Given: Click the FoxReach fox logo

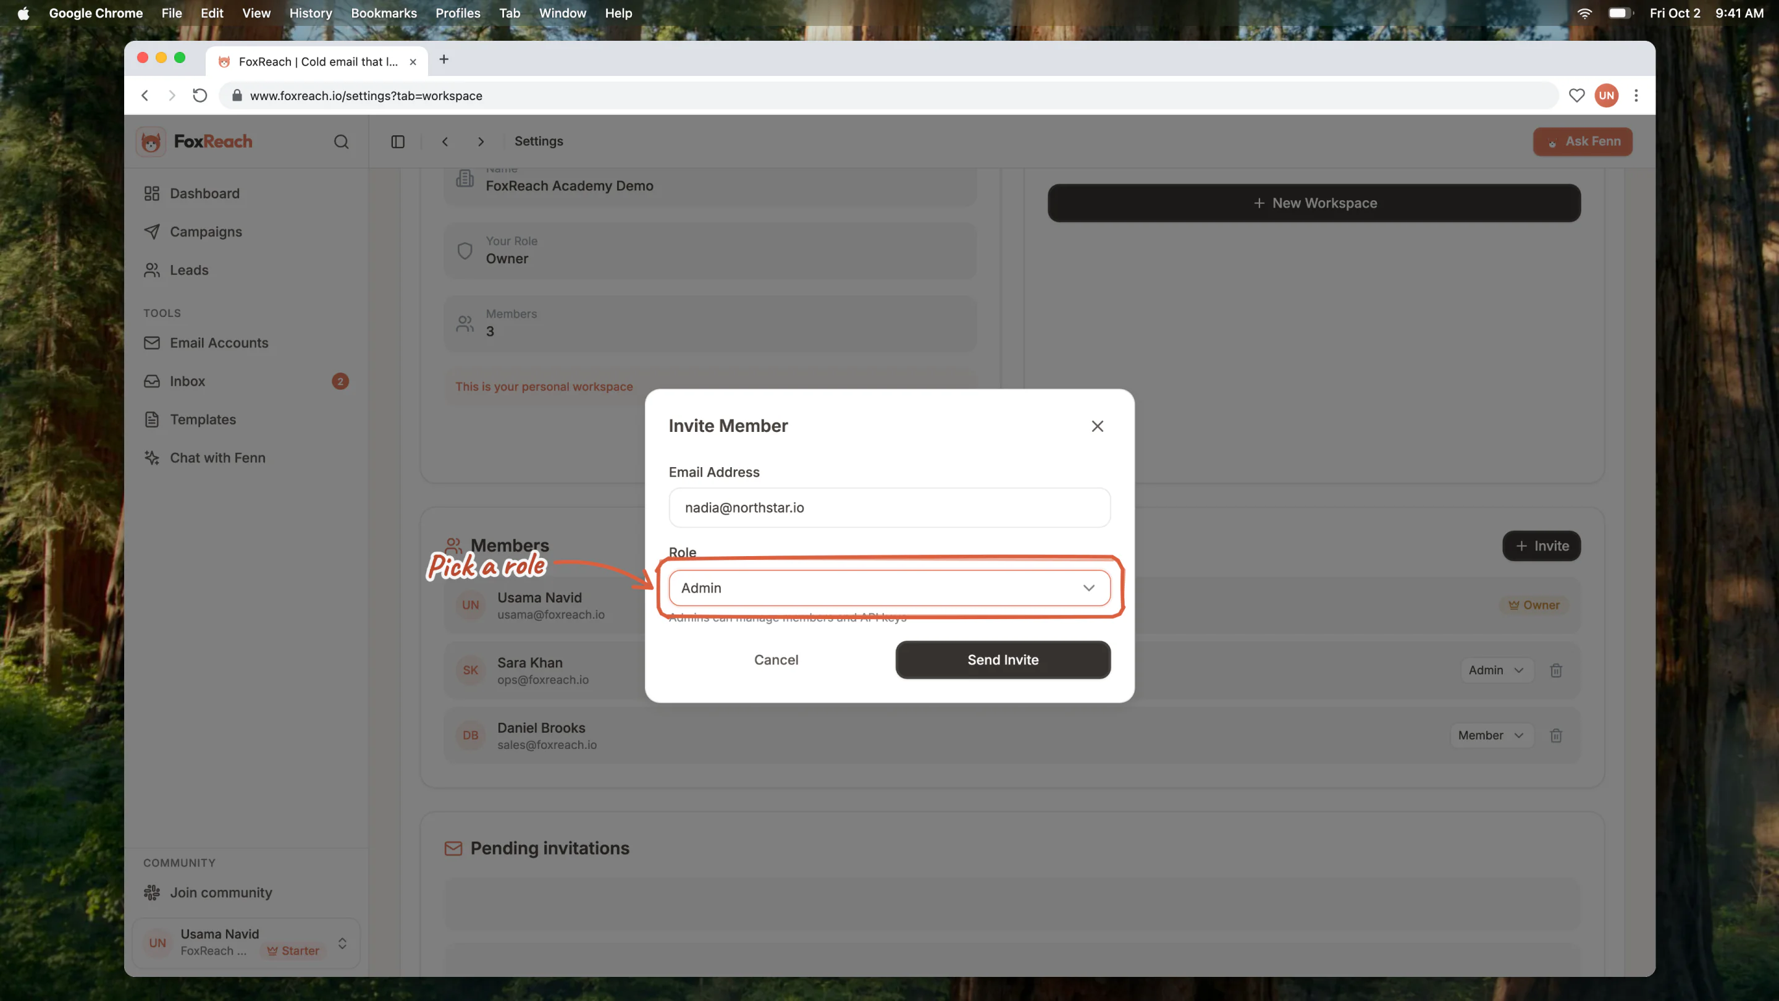Looking at the screenshot, I should (x=151, y=141).
